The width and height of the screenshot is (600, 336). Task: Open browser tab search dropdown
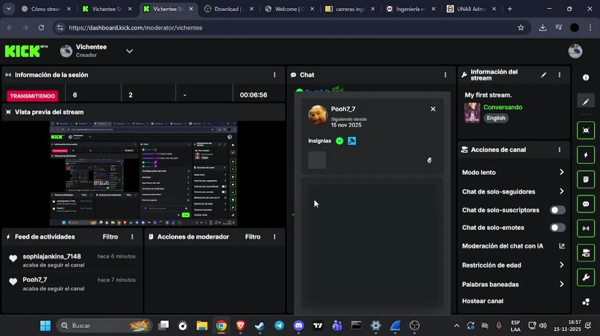[x=9, y=9]
